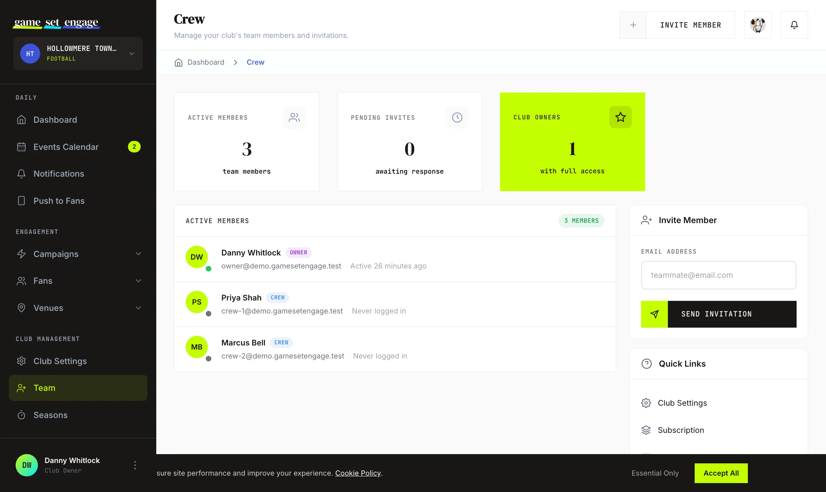Open the Venues menu item

point(78,308)
